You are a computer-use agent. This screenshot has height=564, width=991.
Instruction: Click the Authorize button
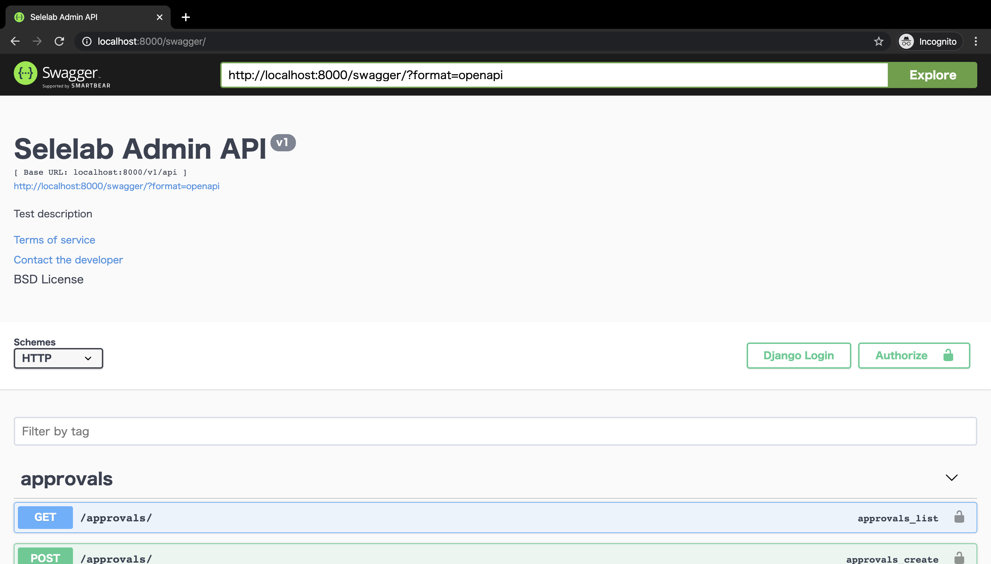914,355
